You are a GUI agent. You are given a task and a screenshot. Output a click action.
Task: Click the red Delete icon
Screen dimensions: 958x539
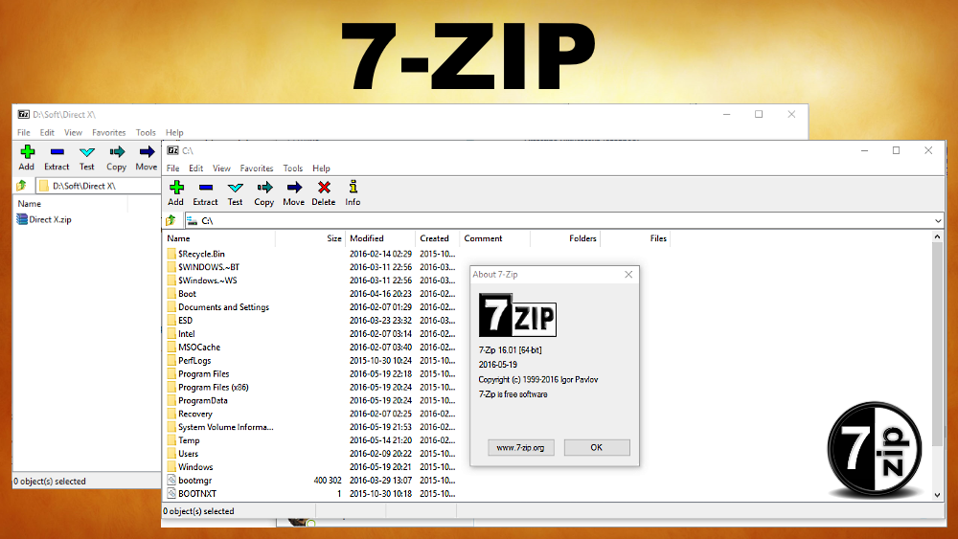324,188
